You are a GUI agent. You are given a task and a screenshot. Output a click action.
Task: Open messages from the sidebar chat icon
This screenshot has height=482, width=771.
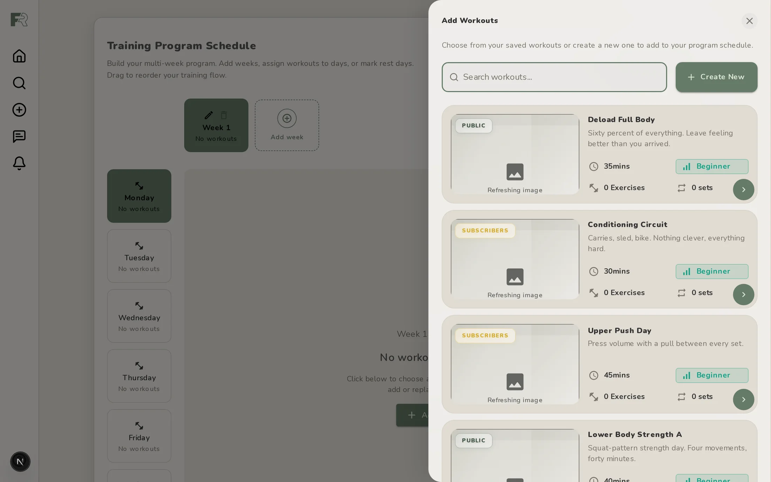pyautogui.click(x=19, y=136)
